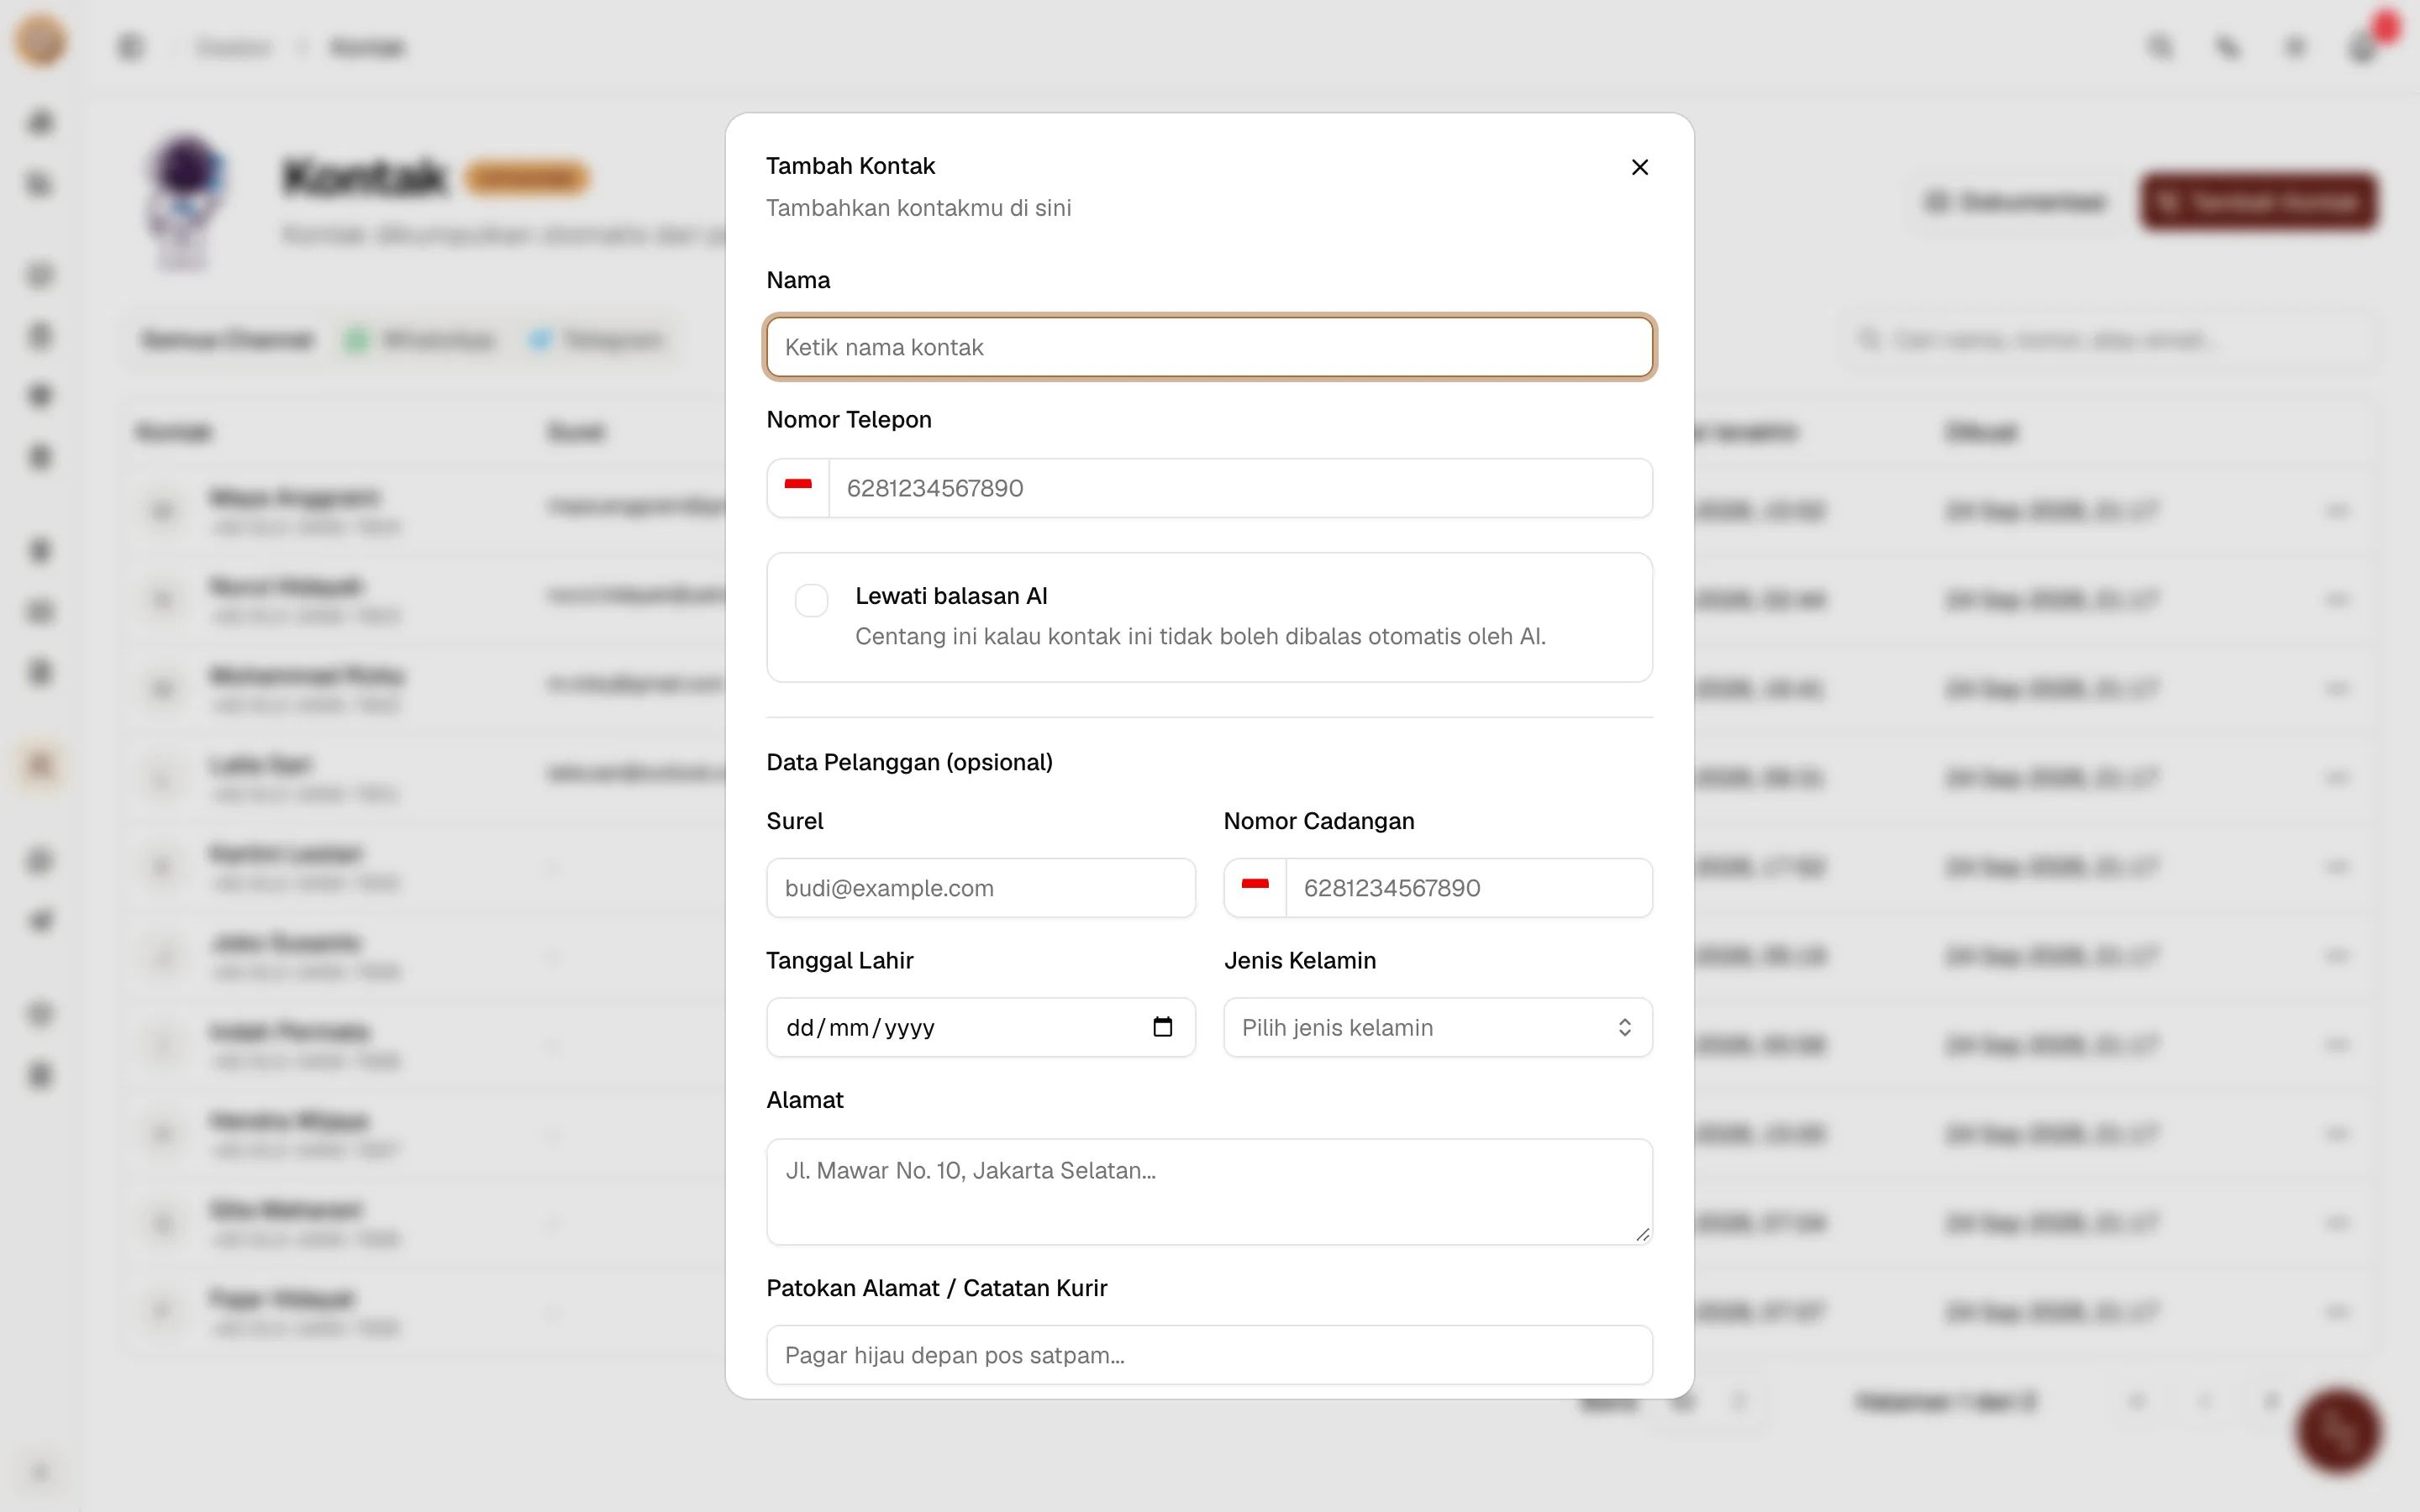2420x1512 pixels.
Task: Focus the Nomor Telepon number field
Action: click(x=1240, y=488)
